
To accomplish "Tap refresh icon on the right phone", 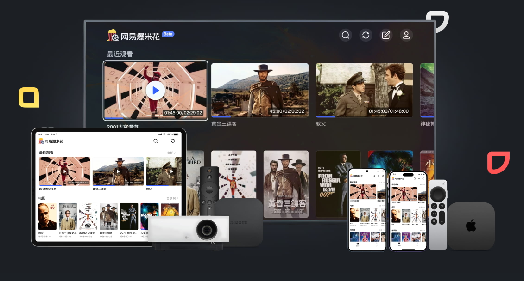I will click(x=423, y=179).
